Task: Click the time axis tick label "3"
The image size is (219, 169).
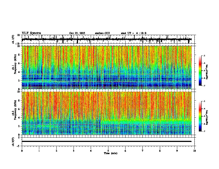Action: pyautogui.click(x=74, y=151)
